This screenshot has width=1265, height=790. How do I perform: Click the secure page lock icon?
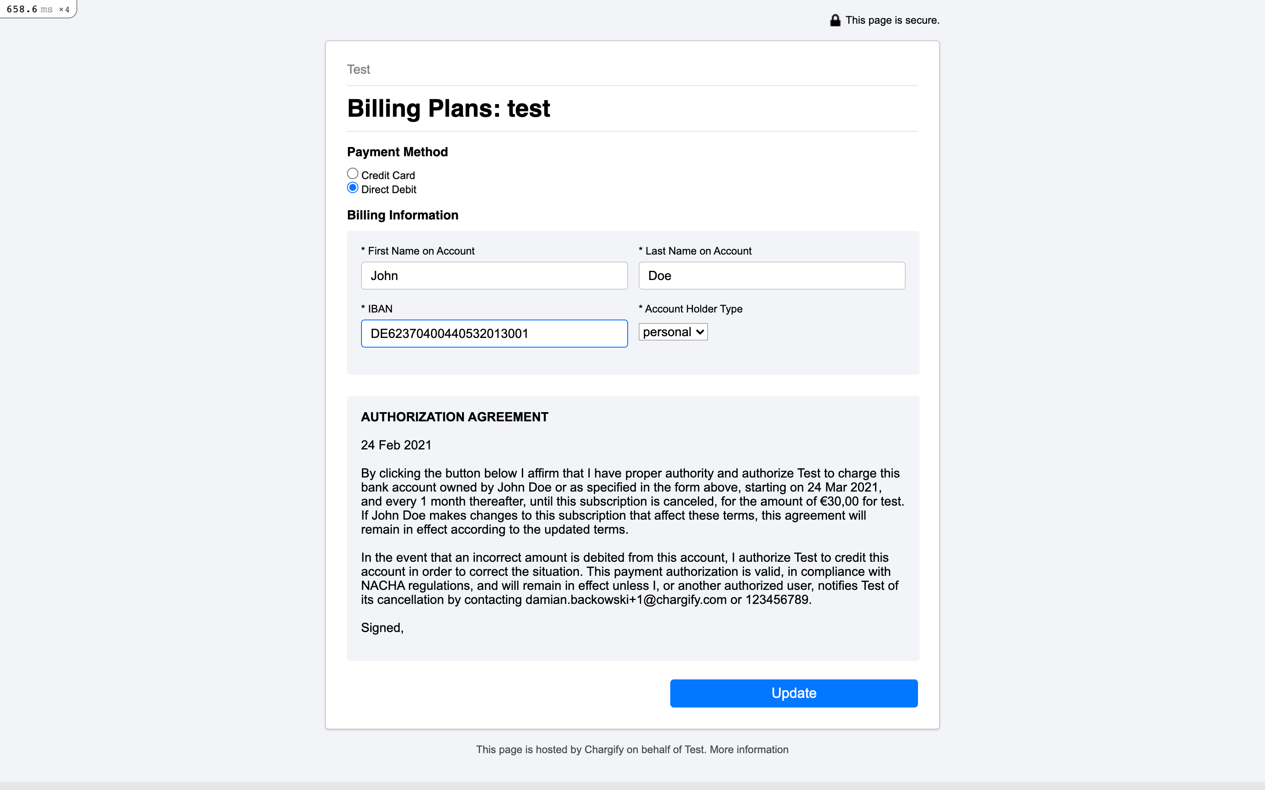[x=834, y=20]
